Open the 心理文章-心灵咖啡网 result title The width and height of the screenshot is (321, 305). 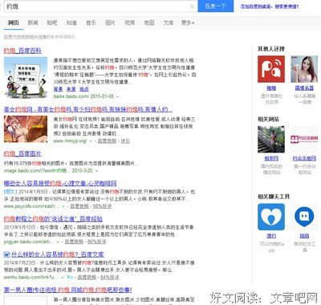(60, 183)
